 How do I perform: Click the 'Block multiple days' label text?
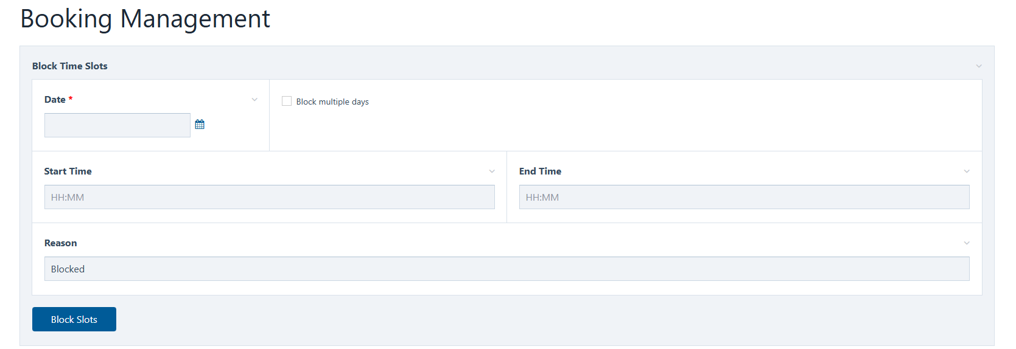(332, 102)
